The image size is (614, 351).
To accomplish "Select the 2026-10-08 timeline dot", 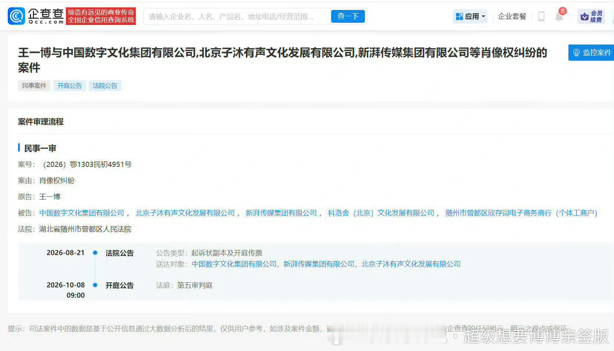I will click(95, 285).
